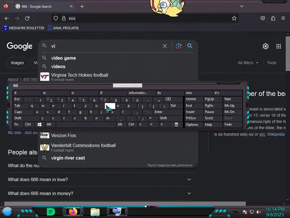Toggle the left Ctrl key
The height and width of the screenshot is (218, 290).
point(29,124)
